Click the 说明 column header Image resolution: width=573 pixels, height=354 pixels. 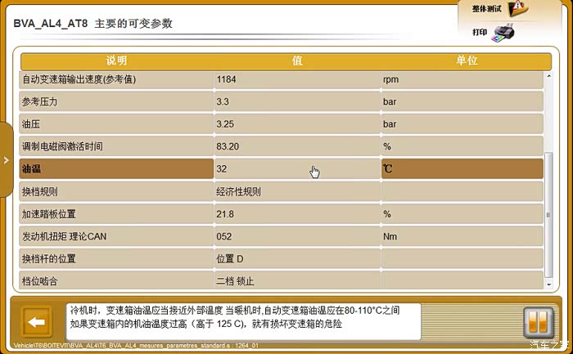[117, 61]
